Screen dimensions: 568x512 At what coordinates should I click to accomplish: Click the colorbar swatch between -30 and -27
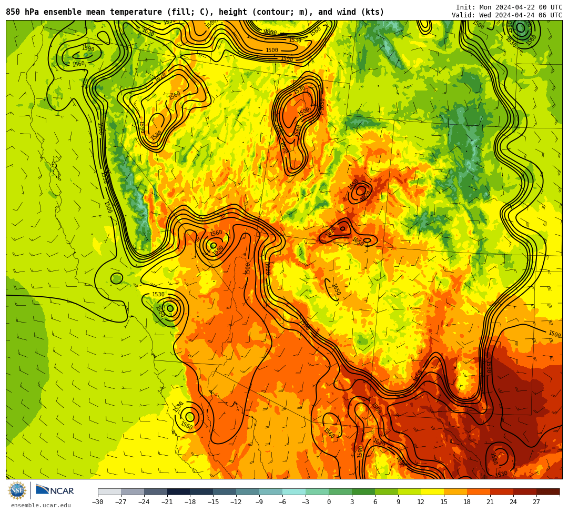[109, 491]
